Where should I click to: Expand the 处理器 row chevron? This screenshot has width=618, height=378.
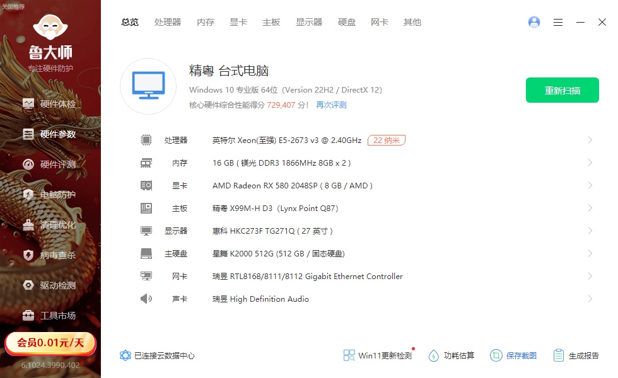click(x=590, y=140)
